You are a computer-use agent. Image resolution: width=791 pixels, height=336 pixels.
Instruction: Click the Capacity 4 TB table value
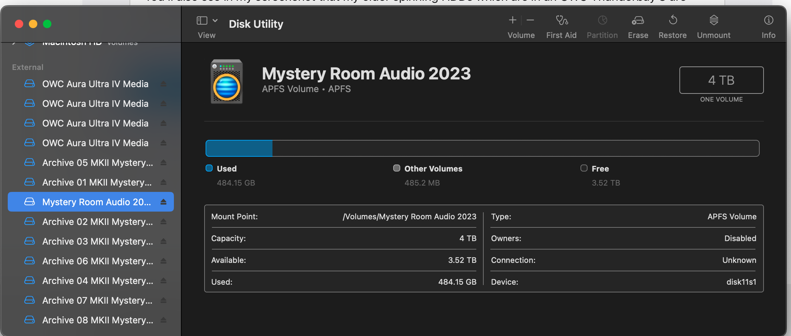(468, 238)
